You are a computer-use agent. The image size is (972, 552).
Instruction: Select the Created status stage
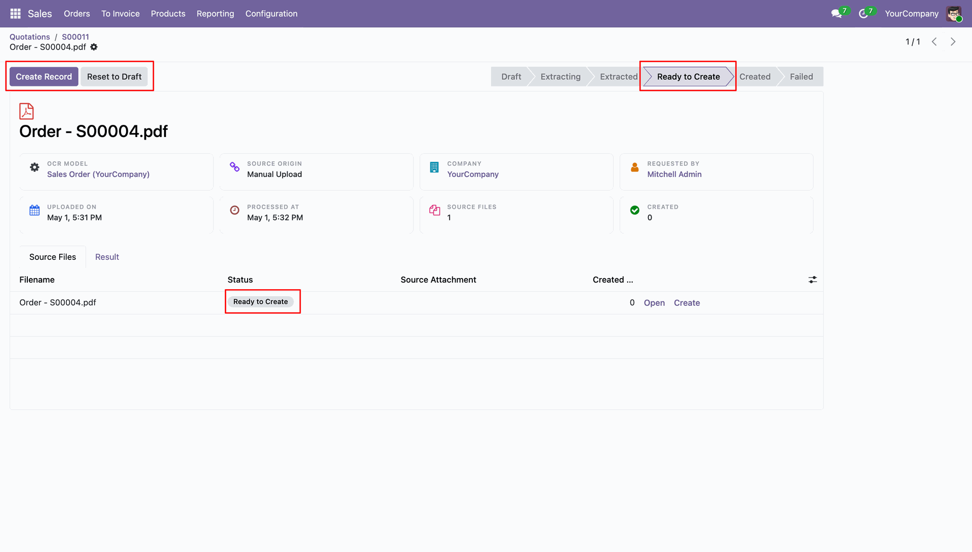pos(755,77)
